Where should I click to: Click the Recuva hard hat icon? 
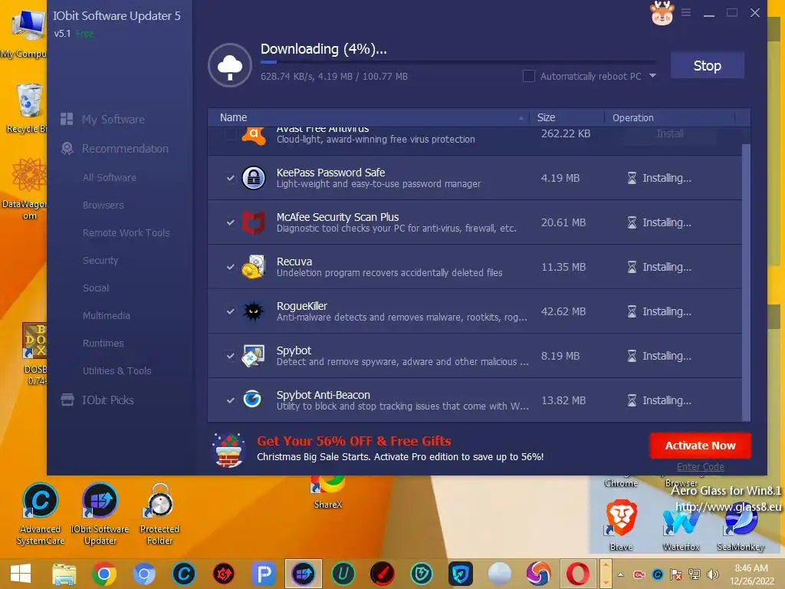[253, 267]
